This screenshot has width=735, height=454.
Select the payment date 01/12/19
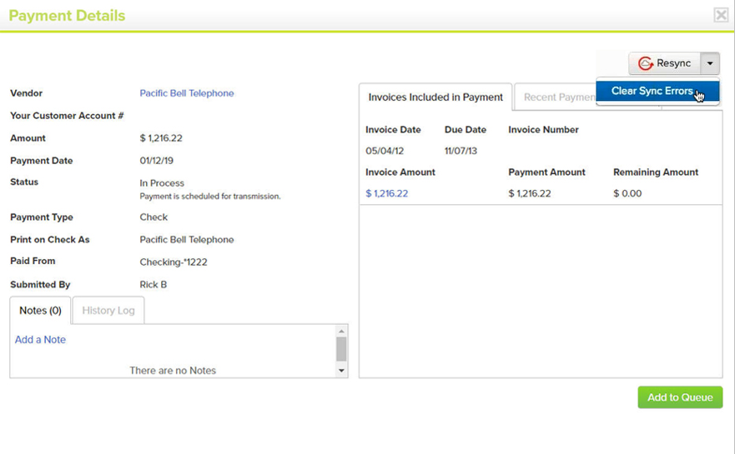pos(157,161)
